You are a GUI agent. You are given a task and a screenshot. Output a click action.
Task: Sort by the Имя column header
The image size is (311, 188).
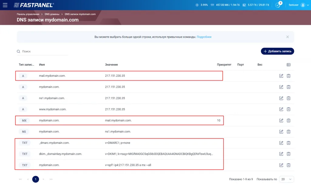(x=42, y=65)
